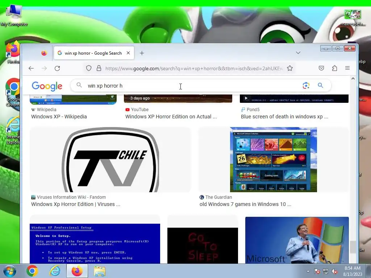Screen dimensions: 371x278
Task: Open the taskbar clock showing 8:54 AM
Action: pyautogui.click(x=353, y=271)
